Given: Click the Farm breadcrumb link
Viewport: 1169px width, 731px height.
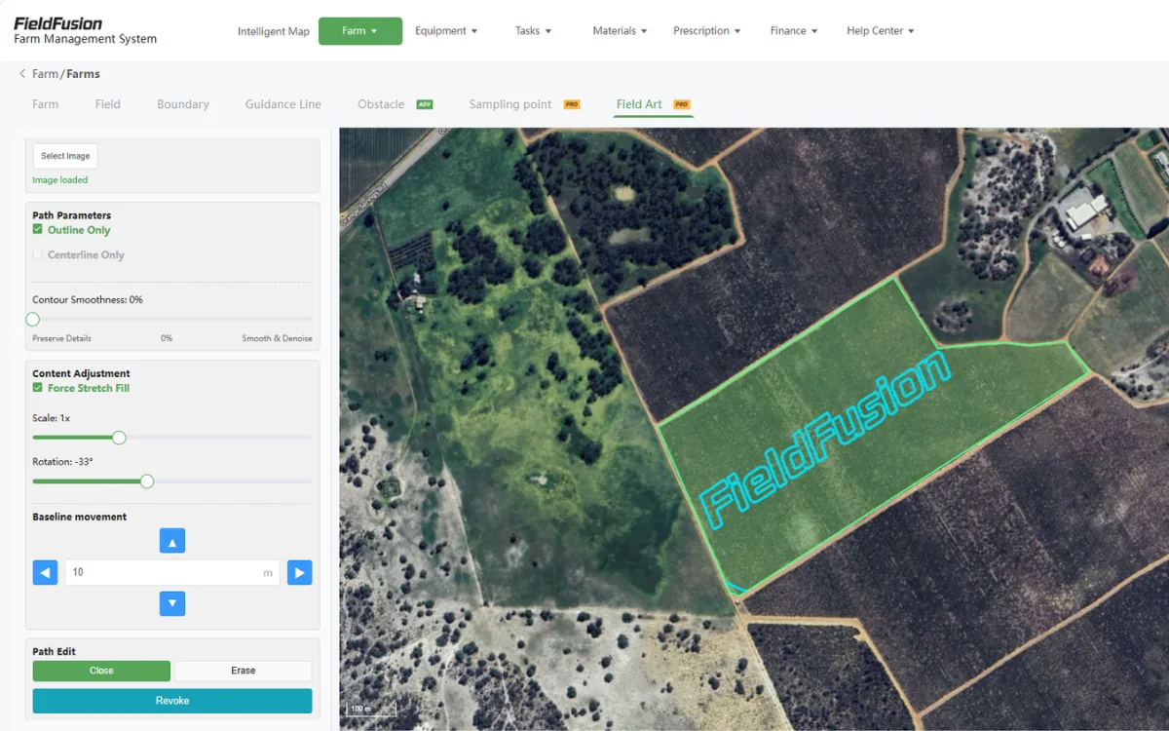Looking at the screenshot, I should click(x=46, y=74).
